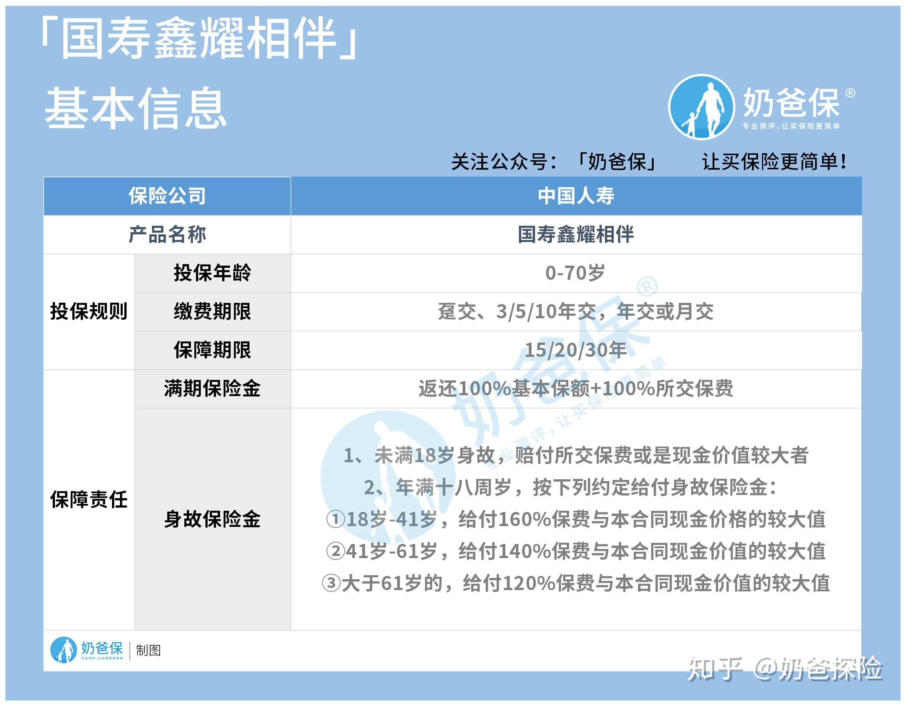Click the 中国人寿 header cell
This screenshot has height=706, width=906.
tap(576, 196)
